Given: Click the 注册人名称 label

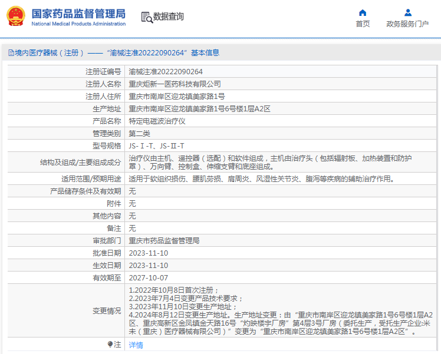Looking at the screenshot, I should point(103,84).
